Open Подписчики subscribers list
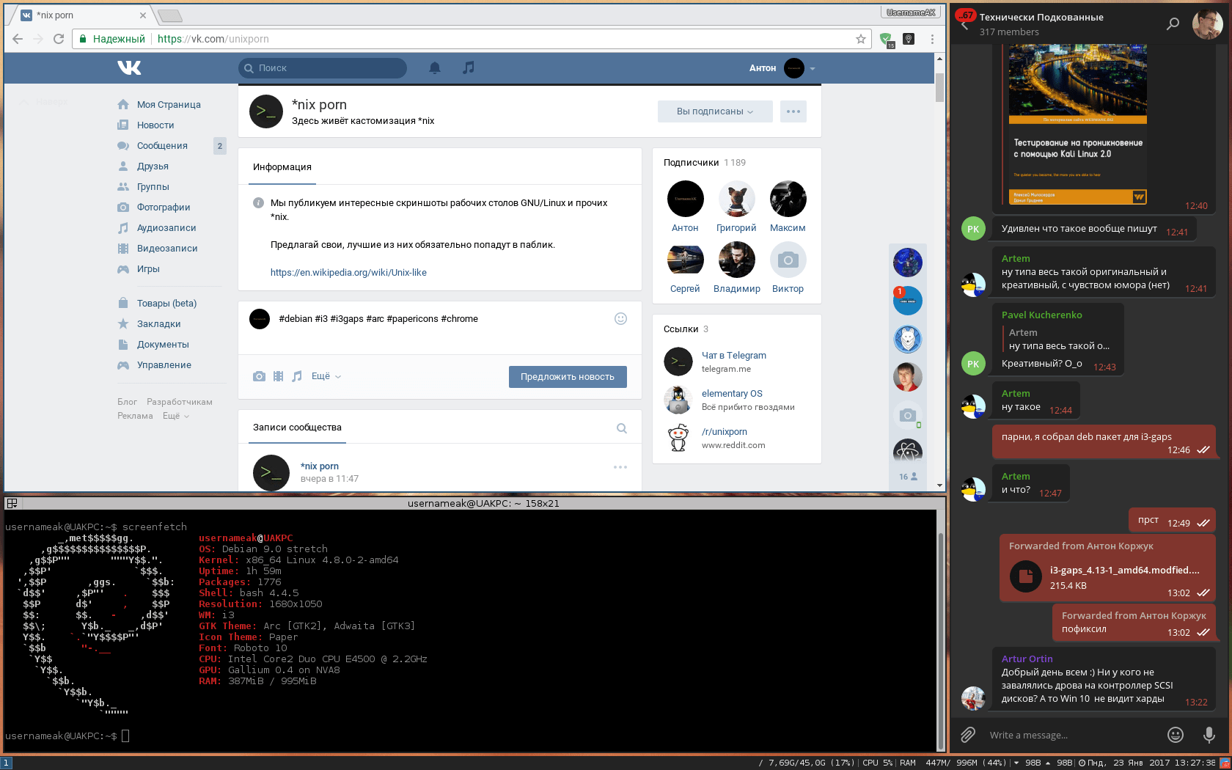 691,163
